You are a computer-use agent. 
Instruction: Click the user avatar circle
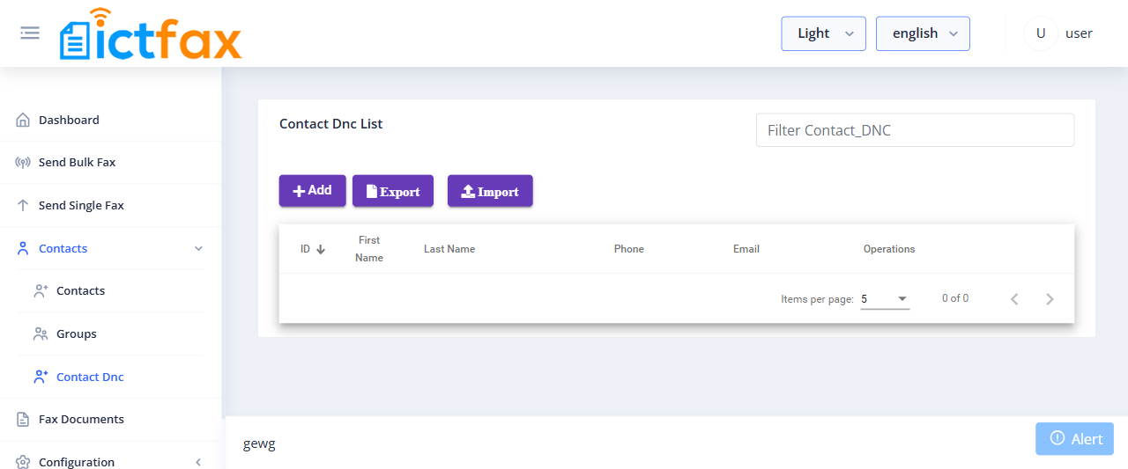pos(1041,33)
